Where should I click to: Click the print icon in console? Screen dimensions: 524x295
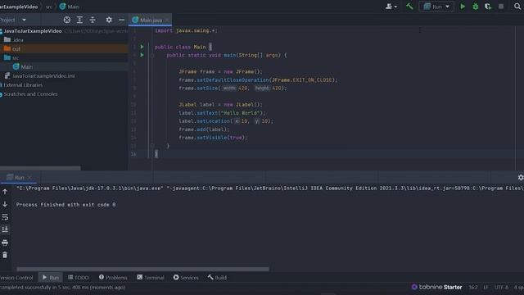click(5, 243)
